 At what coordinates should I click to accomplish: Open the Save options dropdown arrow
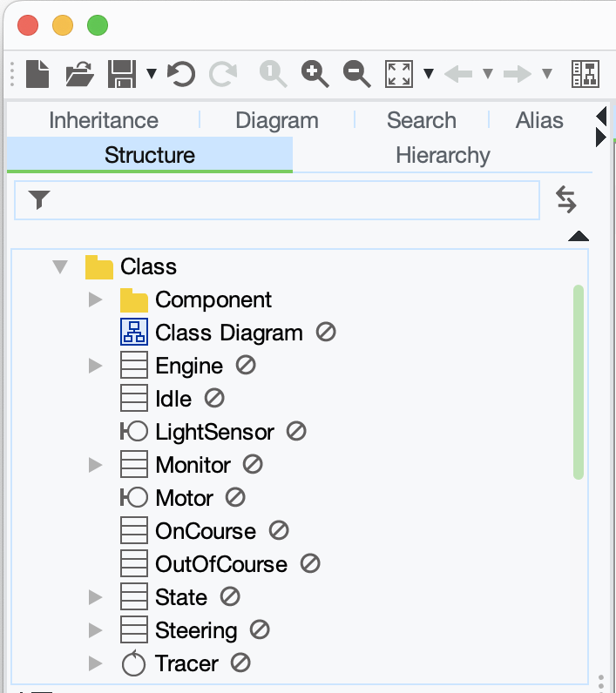coord(152,74)
